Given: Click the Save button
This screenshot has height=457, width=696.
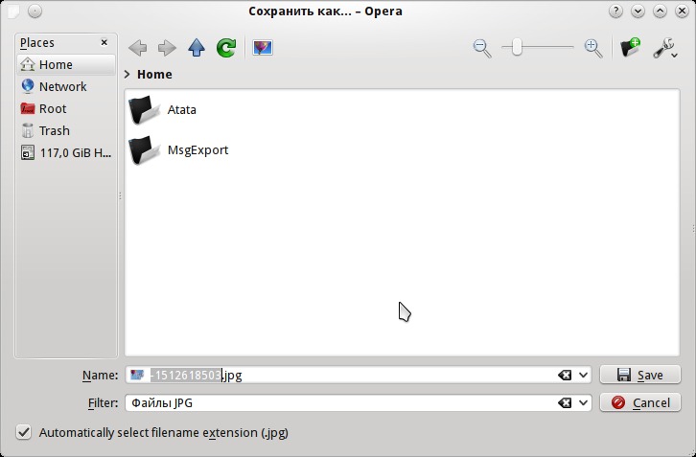Looking at the screenshot, I should click(640, 375).
